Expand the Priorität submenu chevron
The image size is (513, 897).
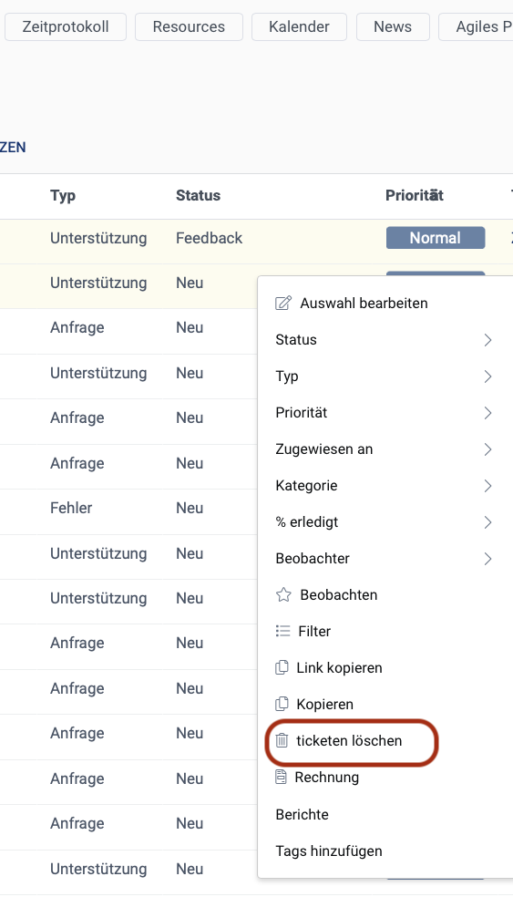[x=487, y=413]
